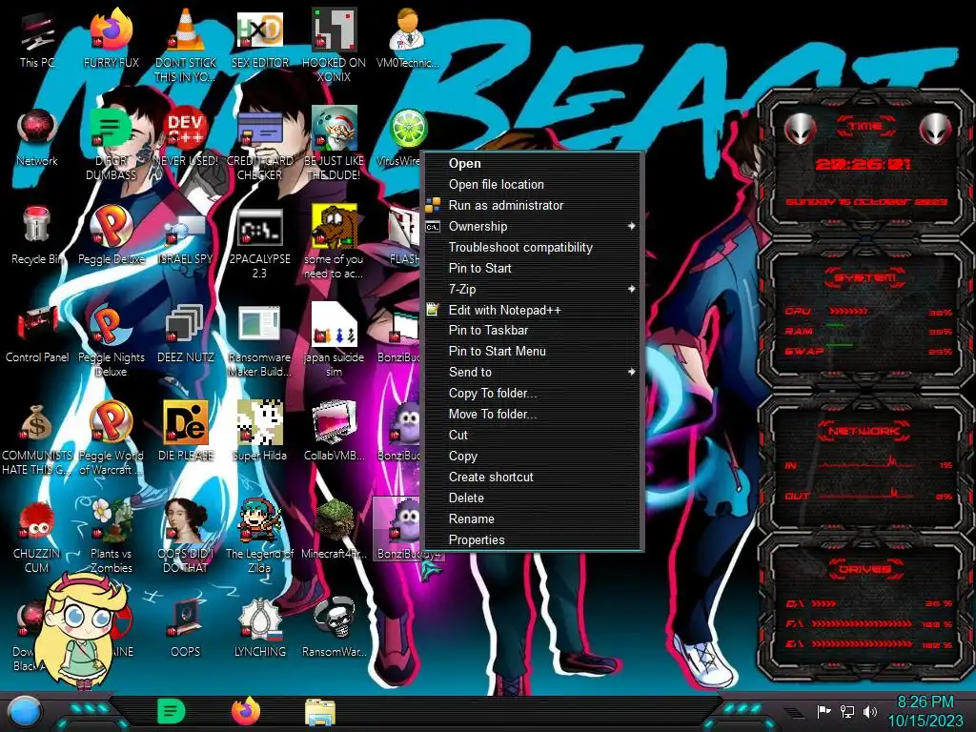The width and height of the screenshot is (976, 732).
Task: Open The Legend of Zilda shortcut
Action: tap(259, 537)
